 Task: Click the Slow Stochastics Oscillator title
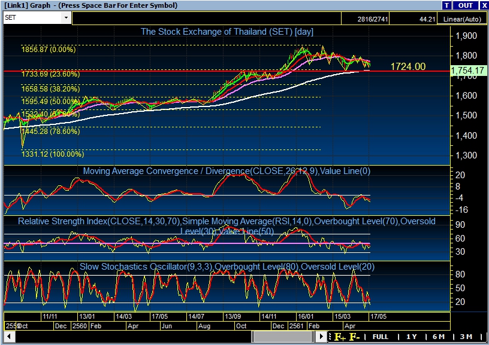tap(227, 267)
